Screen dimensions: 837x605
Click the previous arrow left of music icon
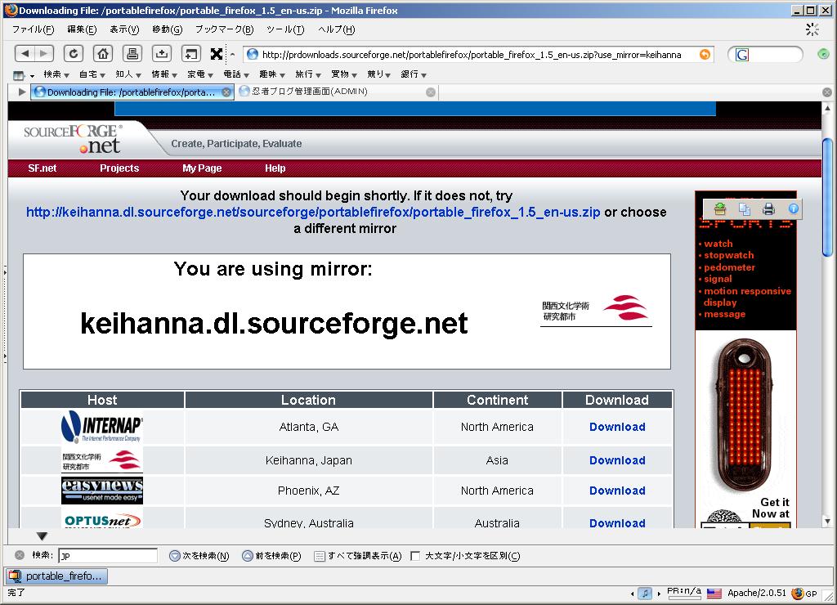pyautogui.click(x=633, y=594)
